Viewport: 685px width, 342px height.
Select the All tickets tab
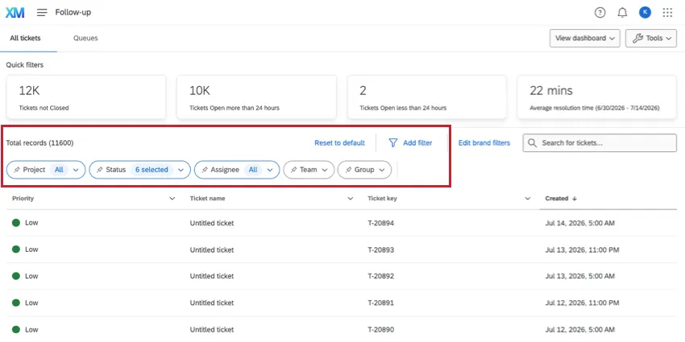(x=25, y=38)
